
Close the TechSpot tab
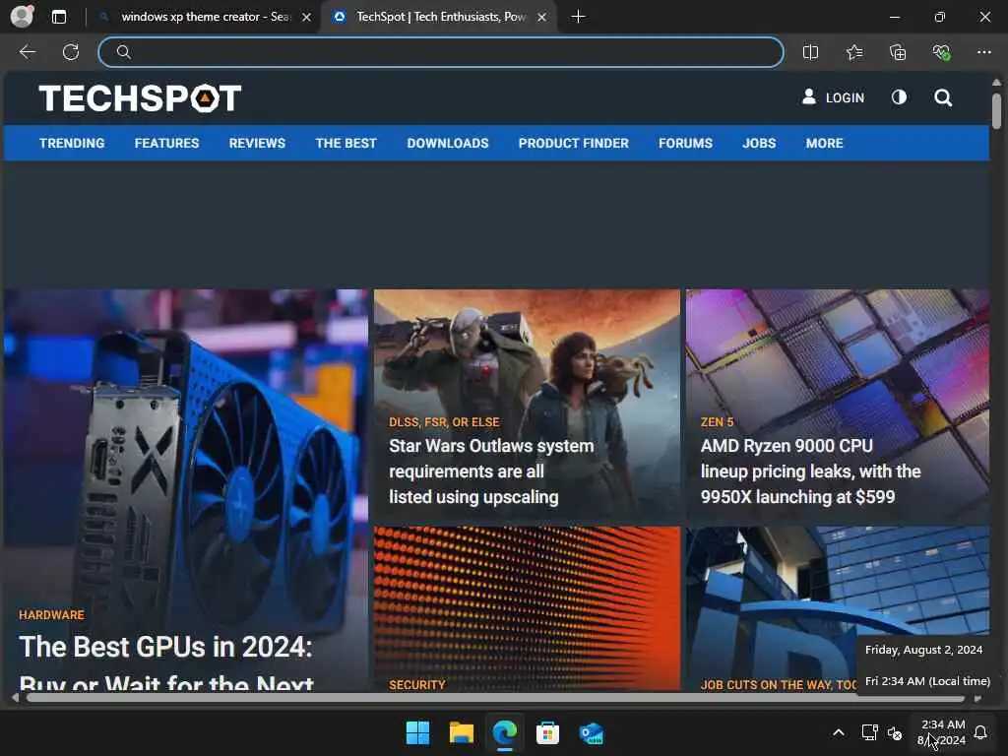click(x=542, y=17)
